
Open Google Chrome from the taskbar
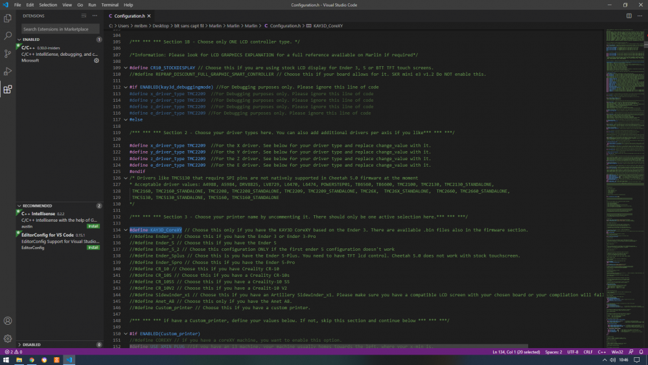tap(31, 360)
